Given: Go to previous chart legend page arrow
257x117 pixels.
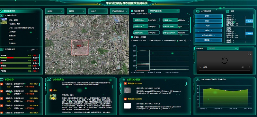Looking at the screenshot, I should click(x=185, y=41).
